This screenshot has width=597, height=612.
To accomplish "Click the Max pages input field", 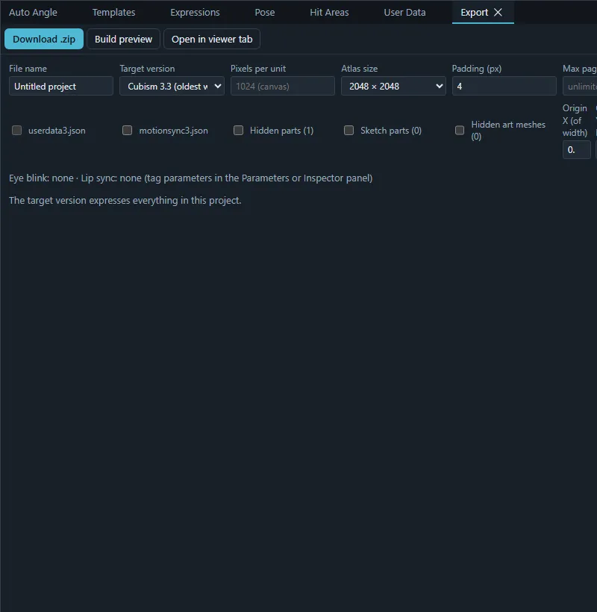I will click(x=580, y=87).
